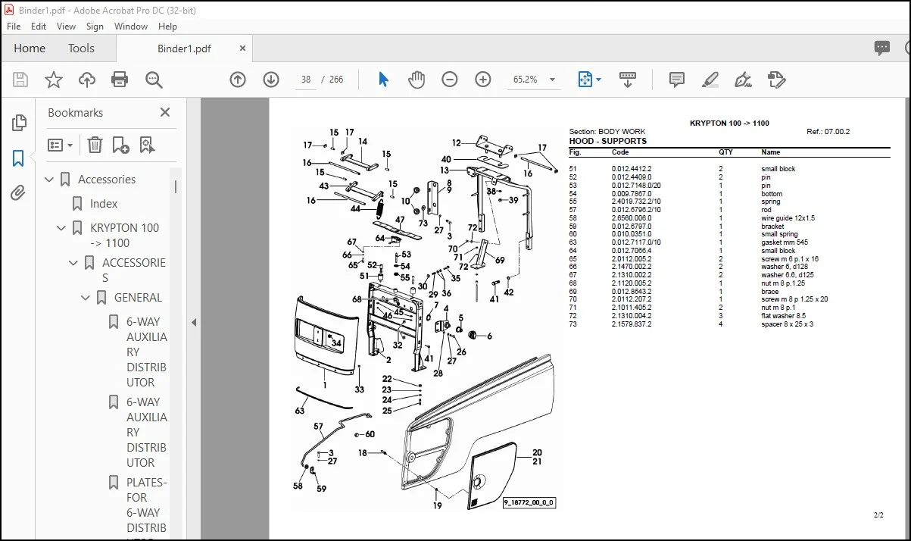Open the Help menu
Screen dimensions: 911x541
(167, 26)
